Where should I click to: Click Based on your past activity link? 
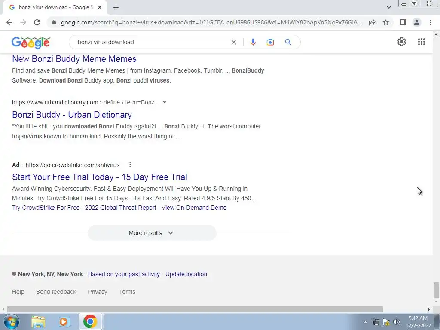(x=124, y=274)
